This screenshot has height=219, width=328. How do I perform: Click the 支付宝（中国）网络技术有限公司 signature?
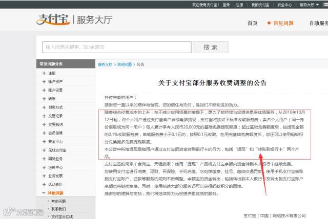275,215
